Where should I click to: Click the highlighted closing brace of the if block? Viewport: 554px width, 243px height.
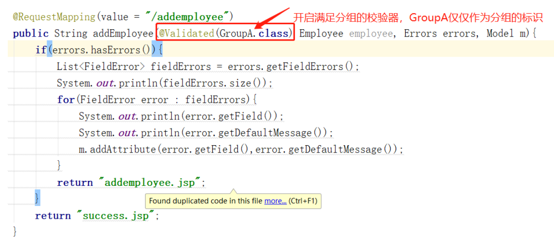point(37,199)
